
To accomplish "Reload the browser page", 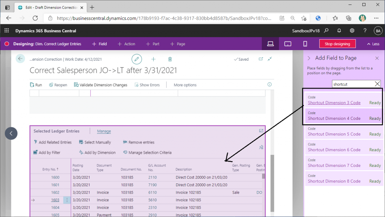I will pos(35,18).
